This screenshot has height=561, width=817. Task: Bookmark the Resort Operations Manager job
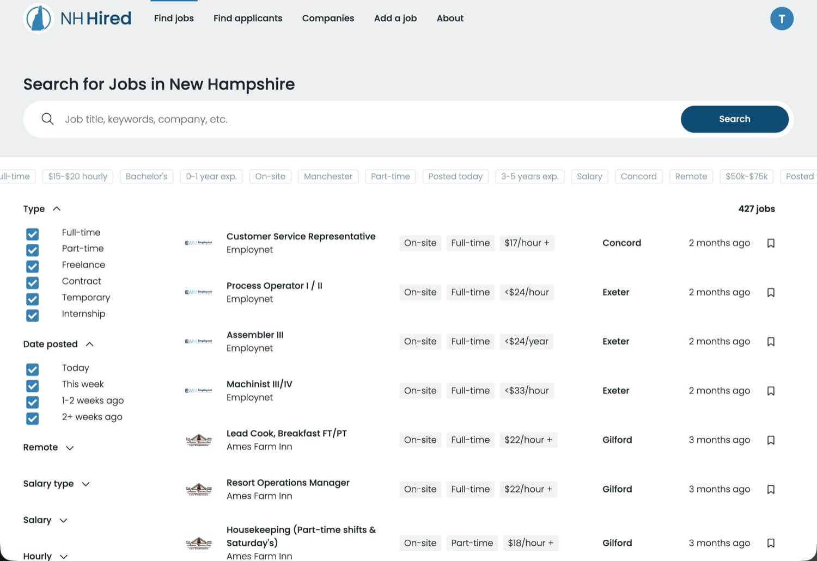771,489
